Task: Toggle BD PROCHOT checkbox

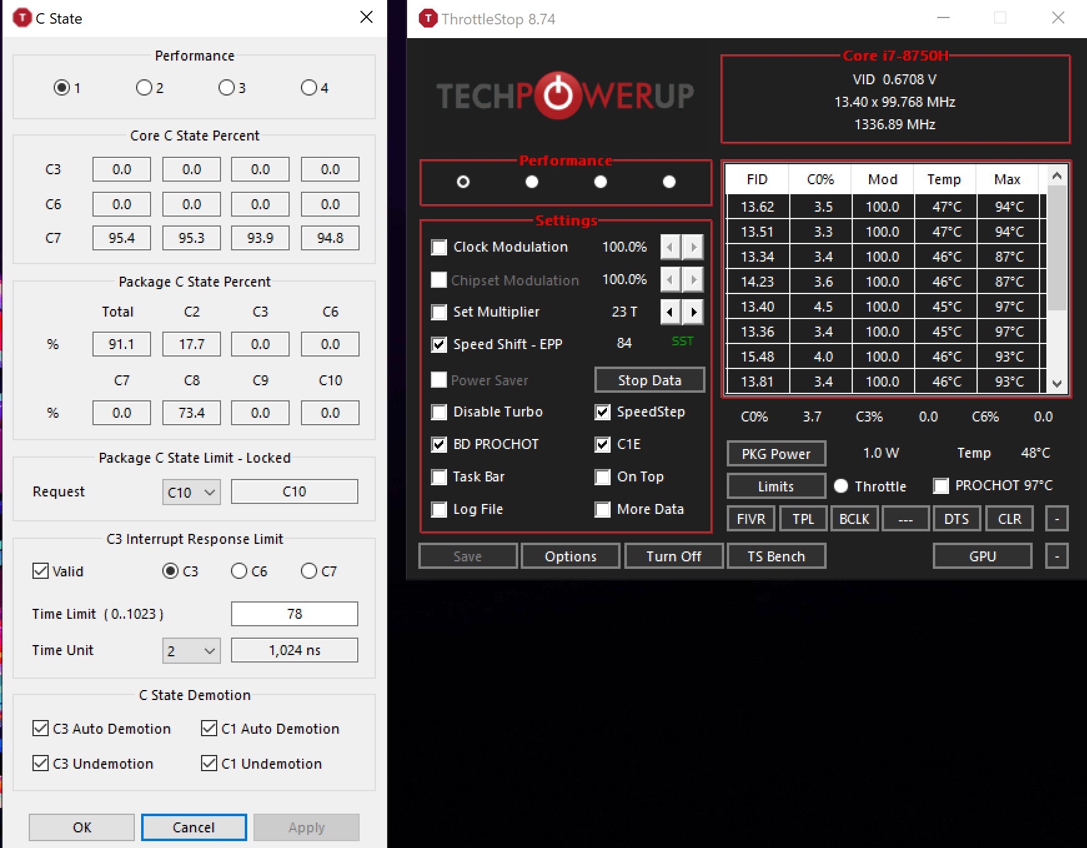Action: [440, 445]
